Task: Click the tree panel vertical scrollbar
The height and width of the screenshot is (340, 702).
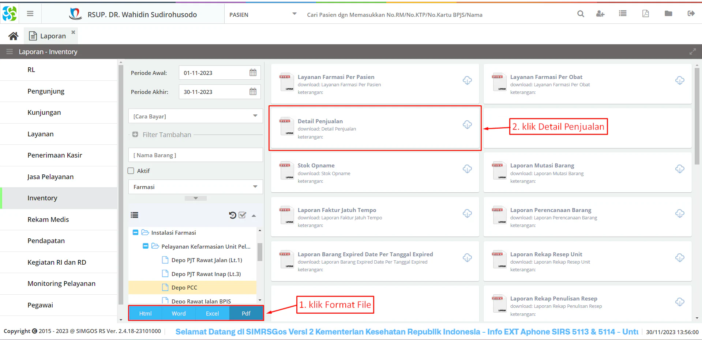Action: (x=260, y=252)
